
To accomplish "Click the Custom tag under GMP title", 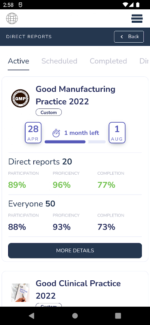I will (x=48, y=113).
